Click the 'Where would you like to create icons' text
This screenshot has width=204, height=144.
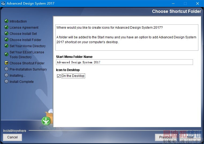pyautogui.click(x=109, y=28)
